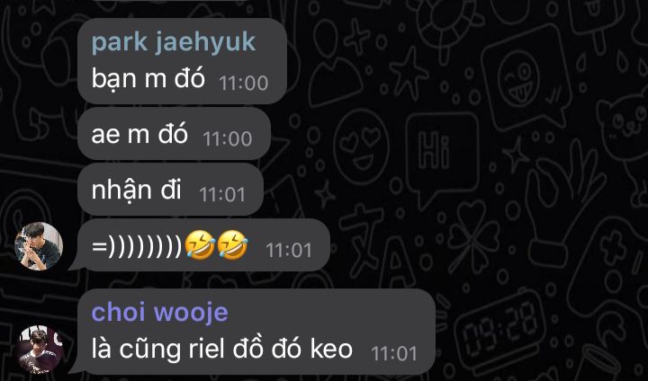Click 11:00 timestamp on 'bạn m đó'
The width and height of the screenshot is (648, 381).
(x=244, y=83)
